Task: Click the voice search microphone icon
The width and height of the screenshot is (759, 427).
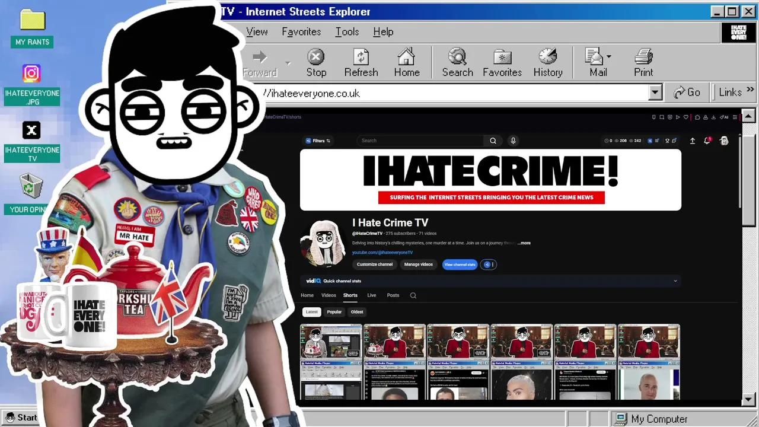Action: pyautogui.click(x=513, y=141)
